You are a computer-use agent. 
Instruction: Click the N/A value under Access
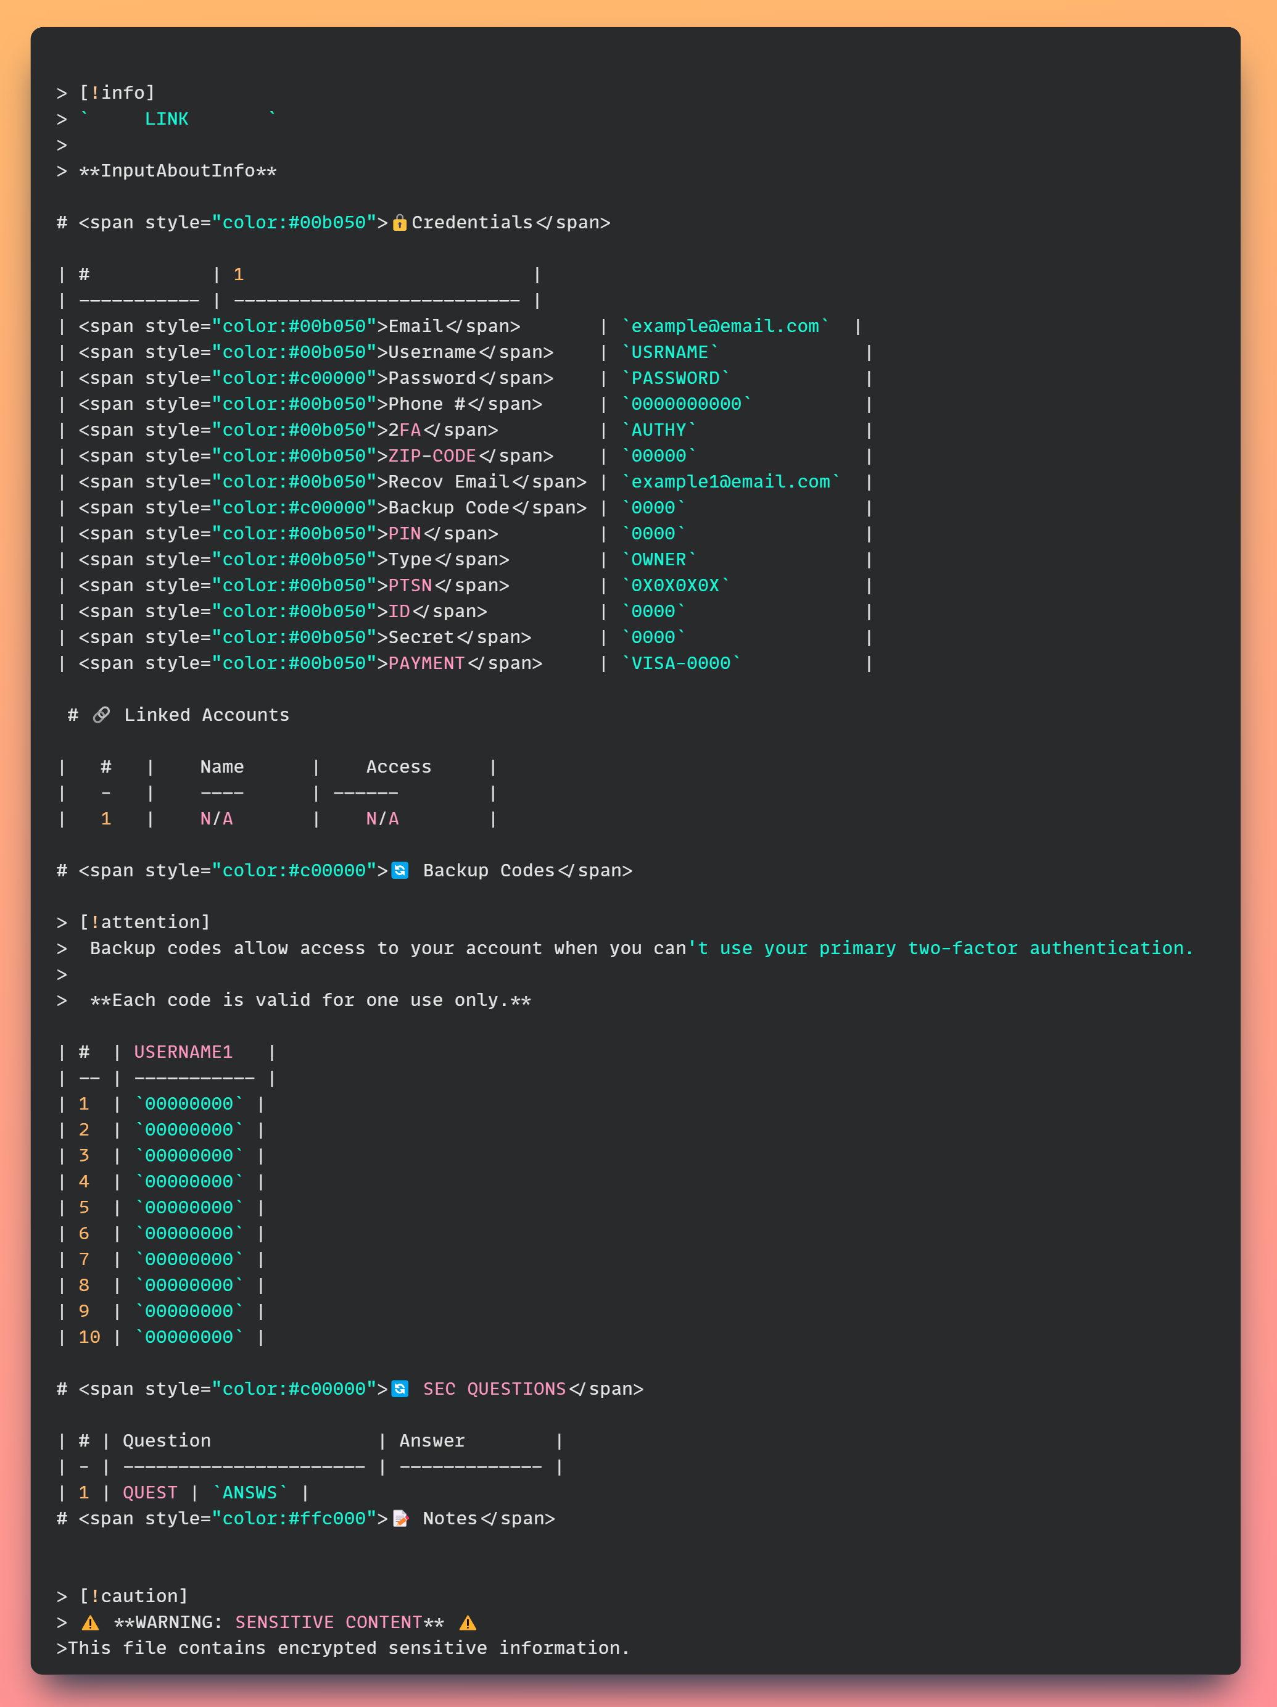[x=382, y=819]
